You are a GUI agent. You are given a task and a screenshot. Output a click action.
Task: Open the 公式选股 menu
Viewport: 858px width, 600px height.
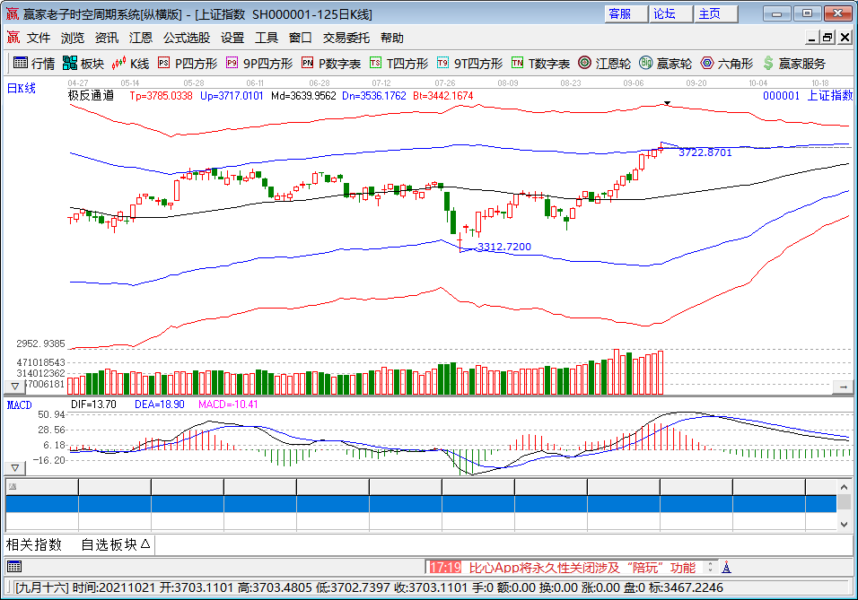click(187, 38)
